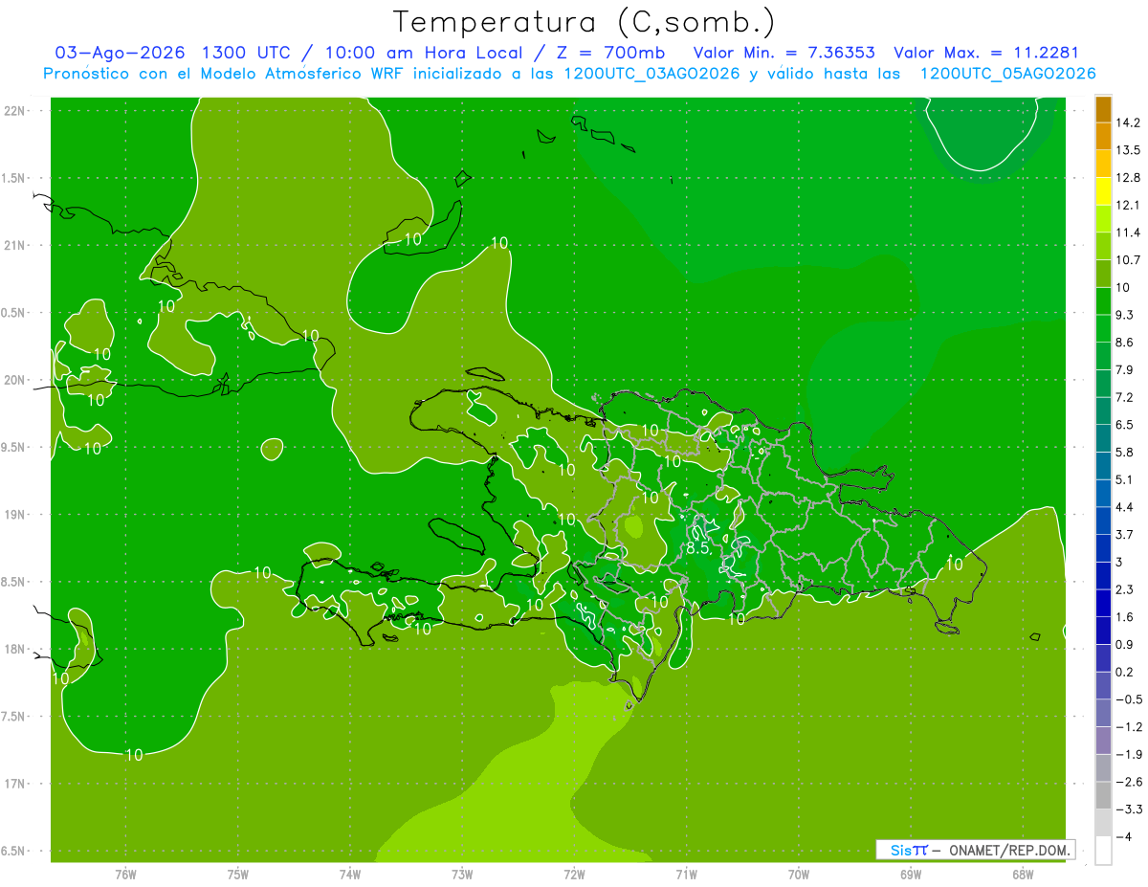Click the colorbar label '0.9'
Image resolution: width=1148 pixels, height=887 pixels.
click(x=1124, y=645)
